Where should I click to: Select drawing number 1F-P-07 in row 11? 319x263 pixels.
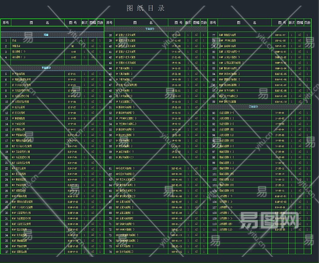pyautogui.click(x=72, y=107)
